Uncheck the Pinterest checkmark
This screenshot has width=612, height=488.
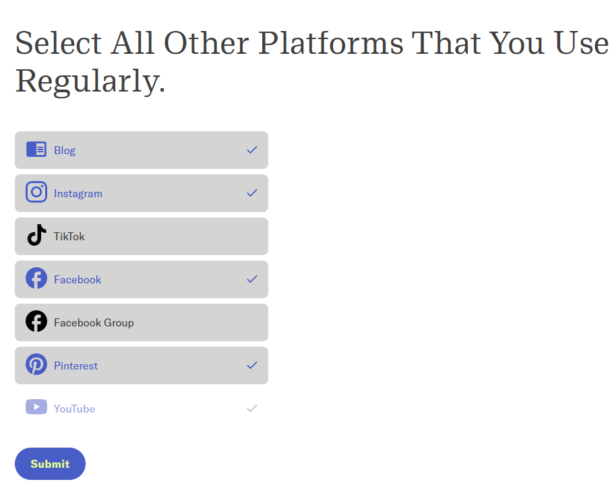252,365
